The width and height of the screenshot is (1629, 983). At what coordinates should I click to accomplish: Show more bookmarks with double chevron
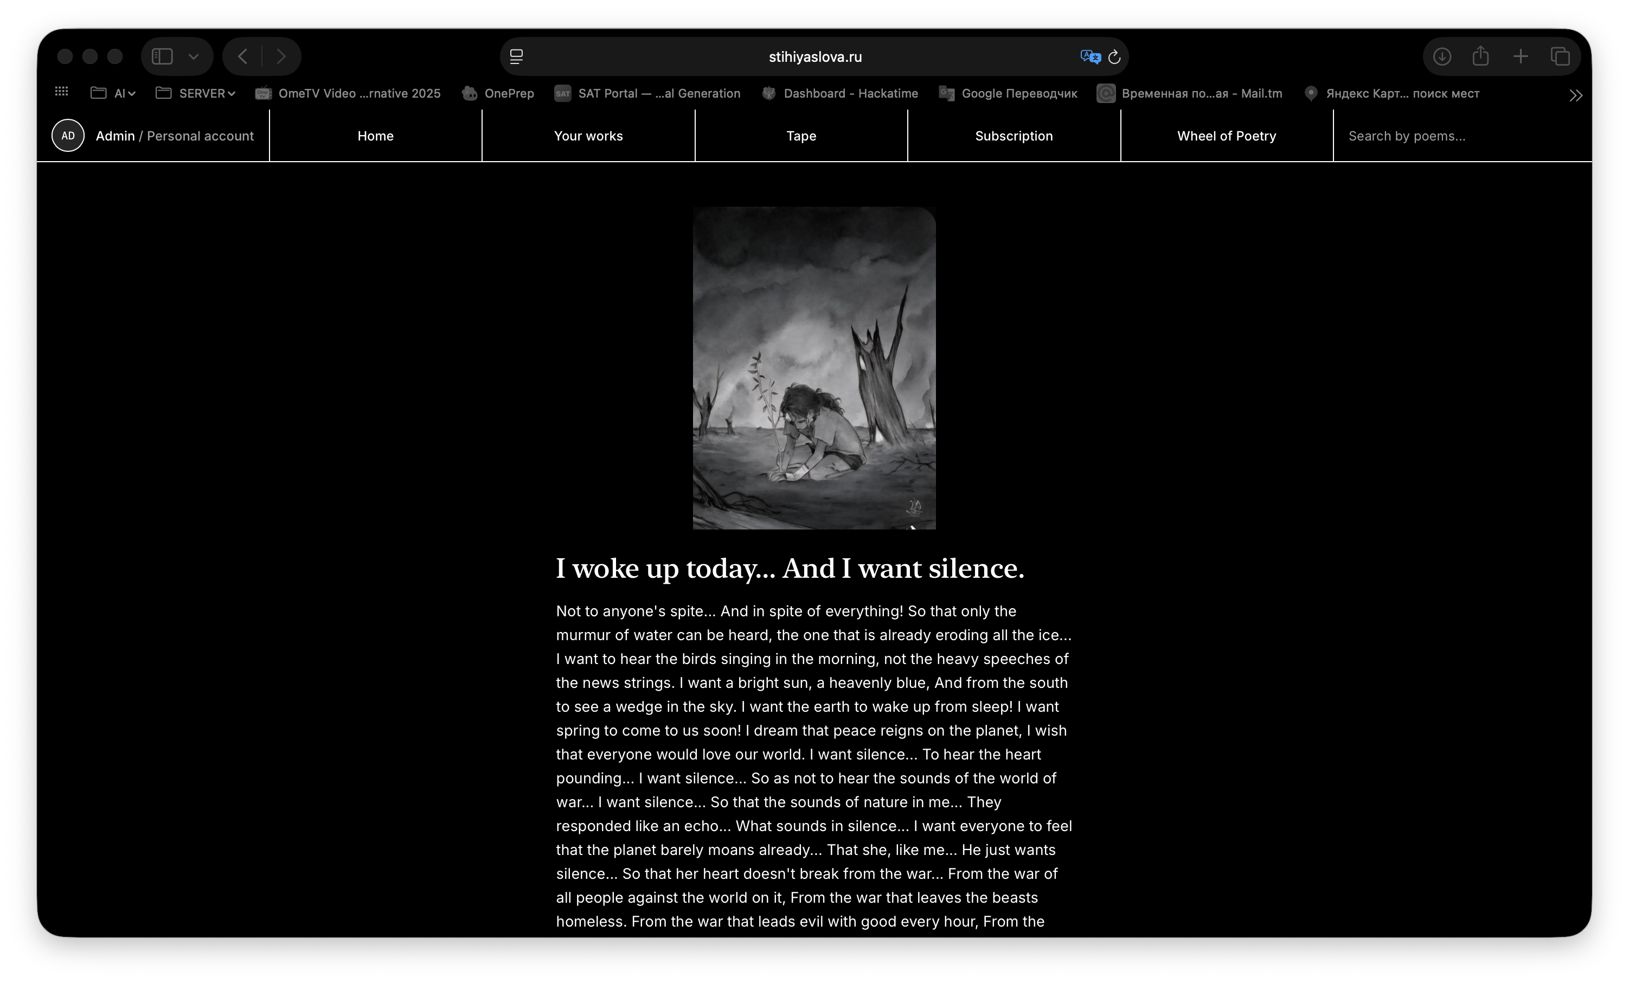point(1576,95)
